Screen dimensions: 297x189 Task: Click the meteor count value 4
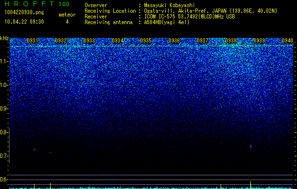67,22
